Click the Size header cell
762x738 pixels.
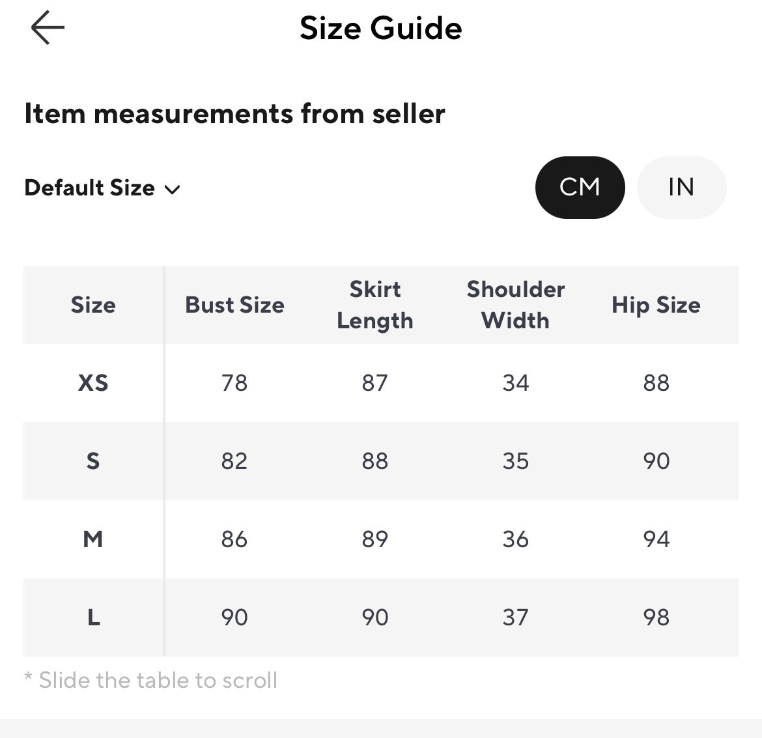93,305
